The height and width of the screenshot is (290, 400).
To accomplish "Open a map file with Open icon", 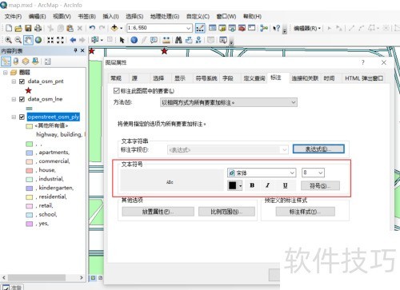I will click(x=18, y=28).
